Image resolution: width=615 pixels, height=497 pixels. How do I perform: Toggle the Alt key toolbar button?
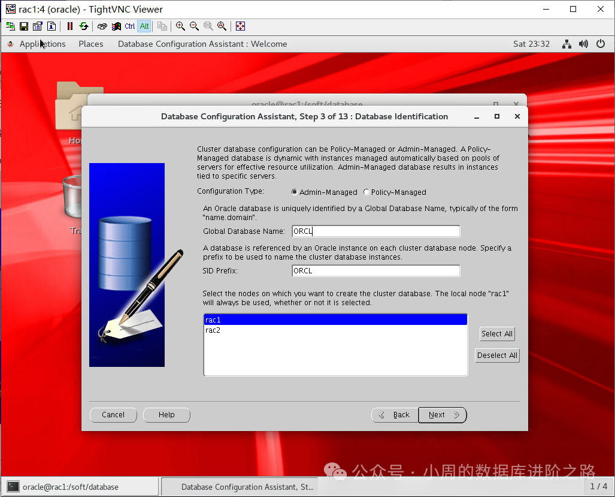pyautogui.click(x=144, y=26)
